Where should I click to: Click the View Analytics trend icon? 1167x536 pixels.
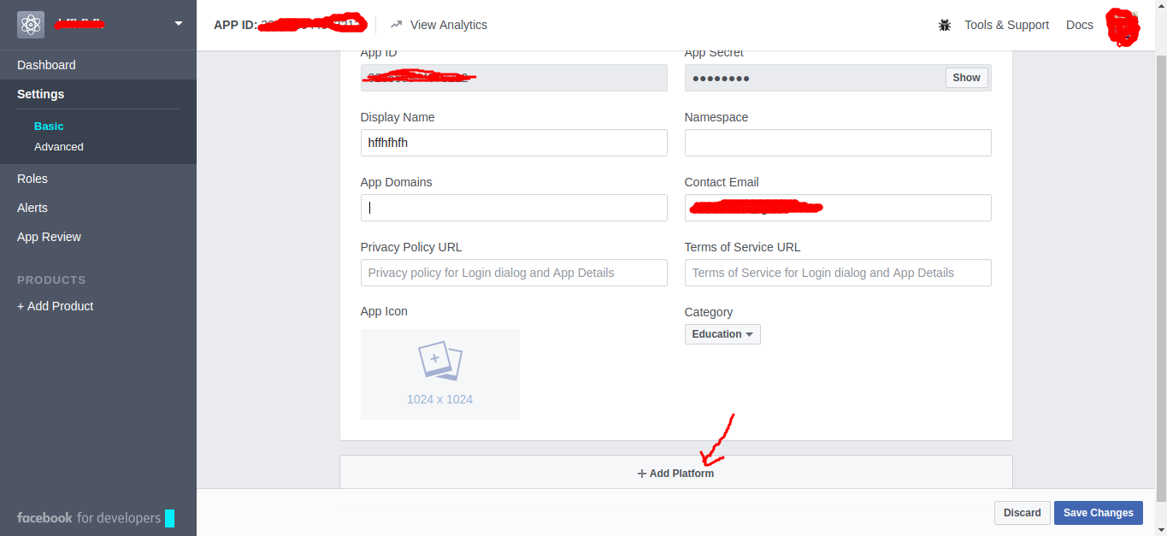[397, 25]
